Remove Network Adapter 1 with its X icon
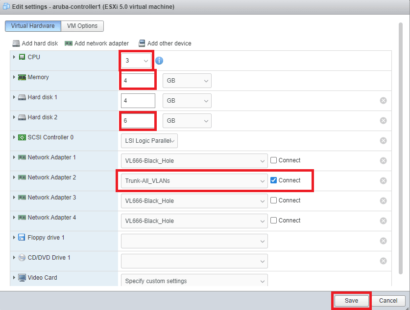Viewport: 410px width, 310px height. pyautogui.click(x=384, y=161)
